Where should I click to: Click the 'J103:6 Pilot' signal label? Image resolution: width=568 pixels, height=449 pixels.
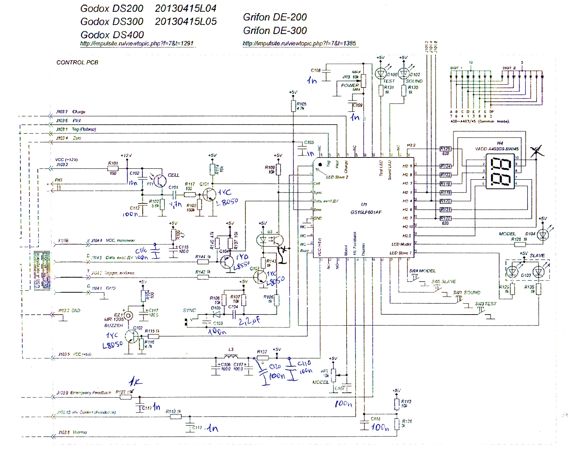coord(68,120)
